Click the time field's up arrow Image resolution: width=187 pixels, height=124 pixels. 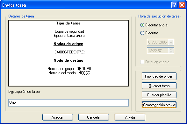pyautogui.click(x=171, y=50)
